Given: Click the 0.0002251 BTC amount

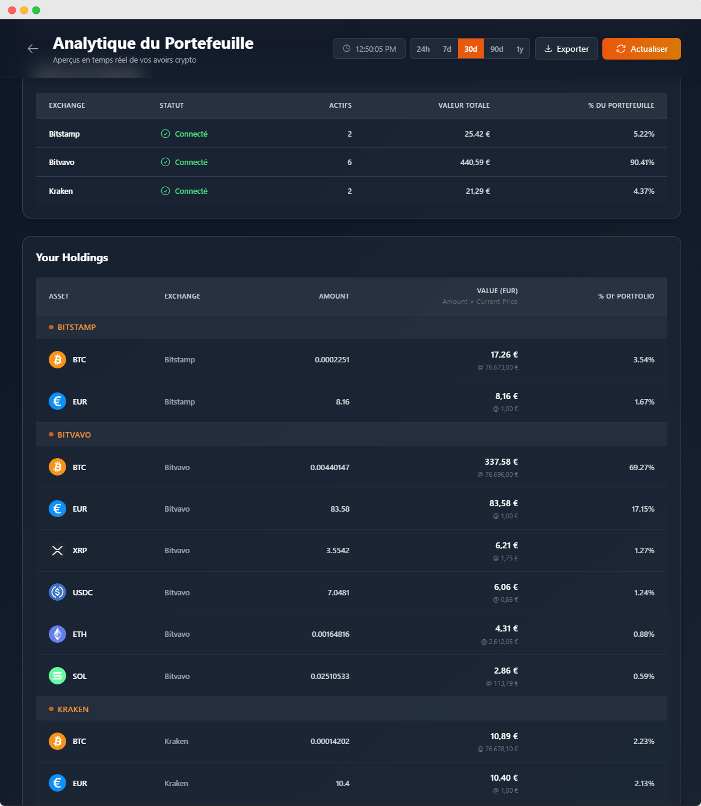Looking at the screenshot, I should click(332, 359).
